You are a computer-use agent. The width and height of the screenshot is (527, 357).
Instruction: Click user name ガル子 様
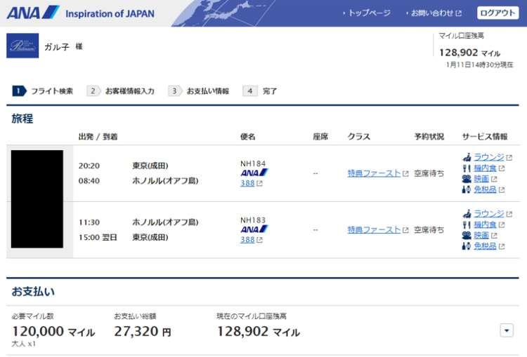tap(63, 46)
